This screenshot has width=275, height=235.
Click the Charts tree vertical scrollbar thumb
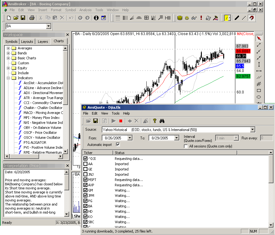(65, 78)
